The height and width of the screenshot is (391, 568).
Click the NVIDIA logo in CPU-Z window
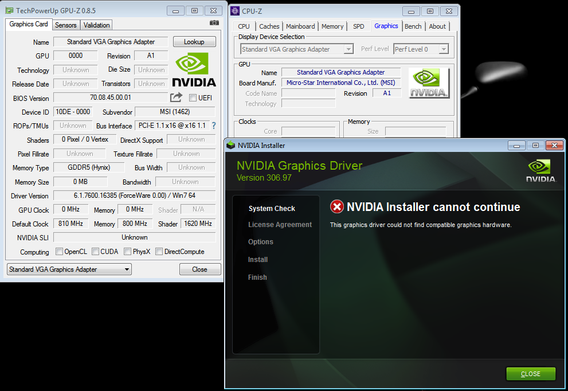point(429,83)
